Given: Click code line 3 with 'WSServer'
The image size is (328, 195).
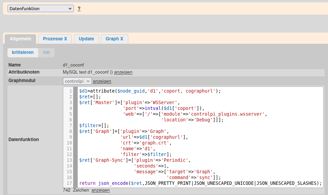Looking at the screenshot, I should click(130, 103).
